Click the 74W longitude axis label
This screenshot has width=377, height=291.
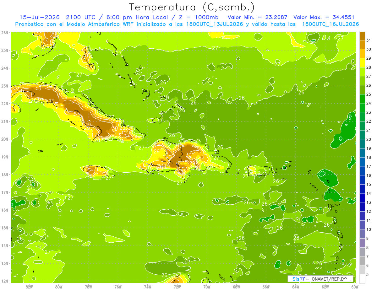click(148, 287)
